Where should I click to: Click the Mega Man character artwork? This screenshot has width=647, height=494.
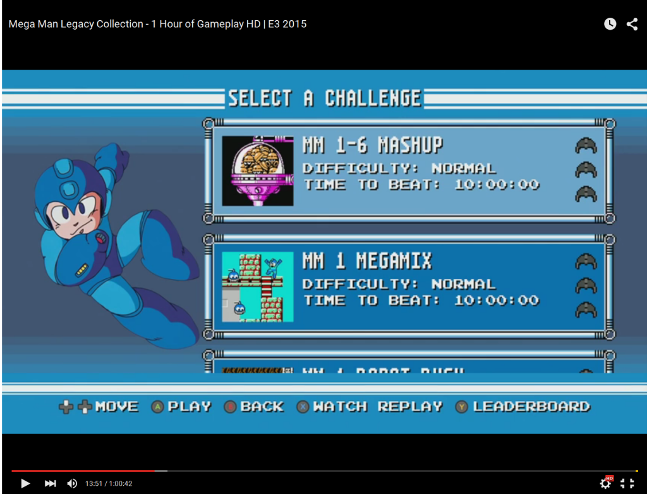(x=116, y=246)
